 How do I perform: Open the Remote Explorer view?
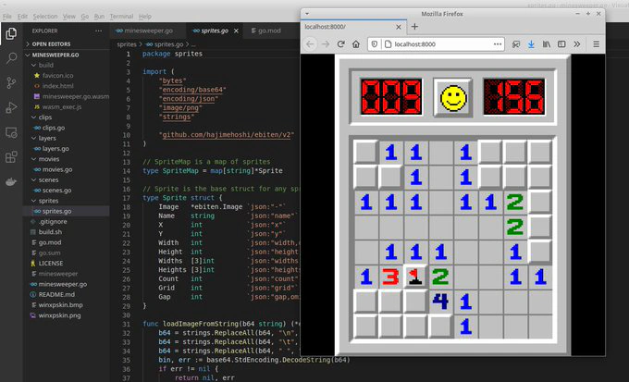11,132
